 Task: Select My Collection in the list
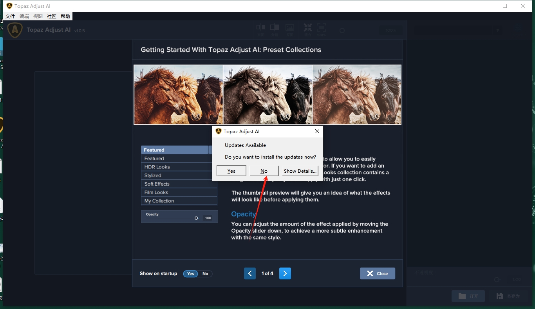[x=179, y=201]
